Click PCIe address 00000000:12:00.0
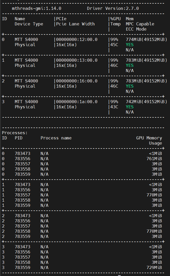170x276 pixels. [77, 39]
